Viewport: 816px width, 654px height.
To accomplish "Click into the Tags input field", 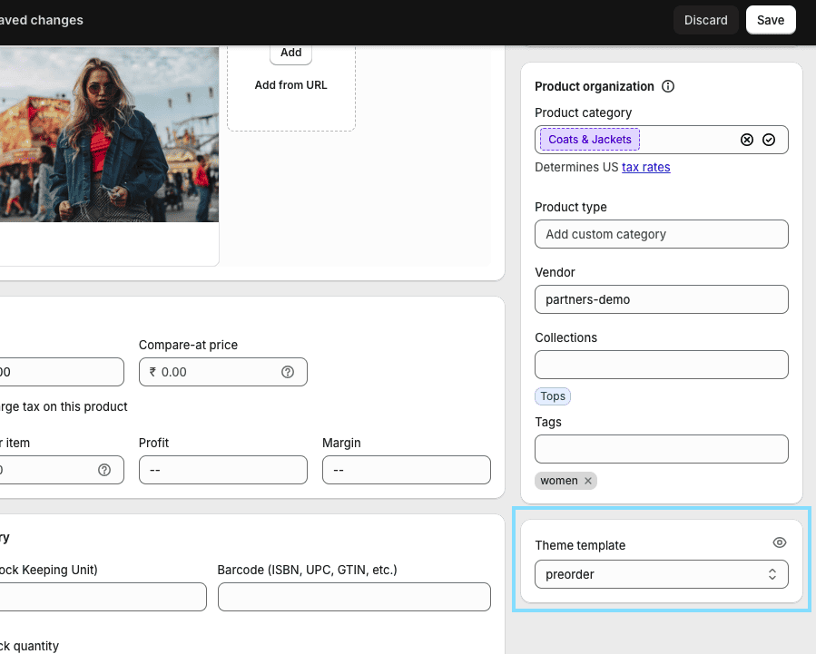I will (661, 449).
